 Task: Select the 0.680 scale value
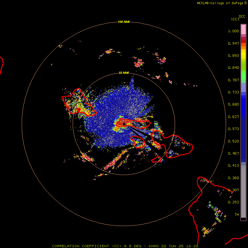point(233,104)
